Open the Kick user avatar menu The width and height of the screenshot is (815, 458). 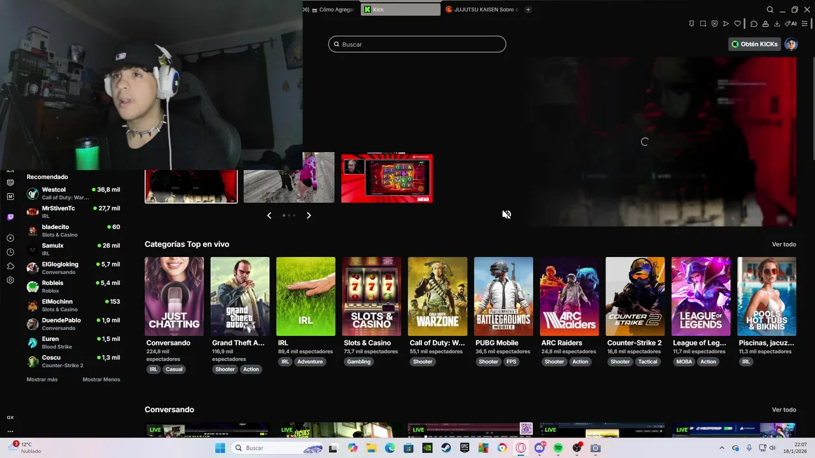tap(791, 44)
